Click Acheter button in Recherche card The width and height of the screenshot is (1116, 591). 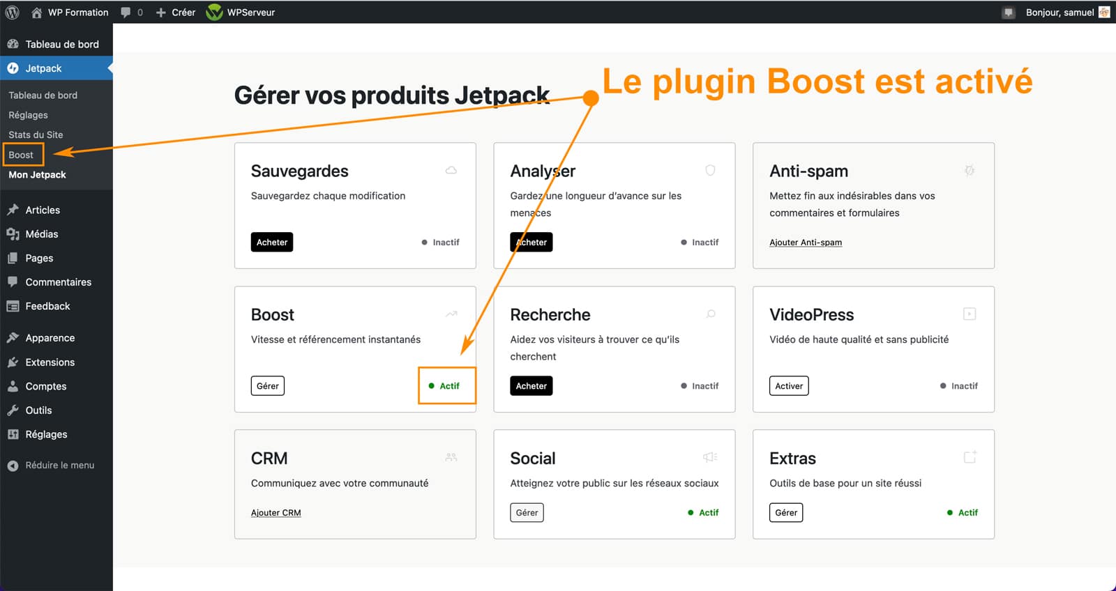[x=531, y=386]
